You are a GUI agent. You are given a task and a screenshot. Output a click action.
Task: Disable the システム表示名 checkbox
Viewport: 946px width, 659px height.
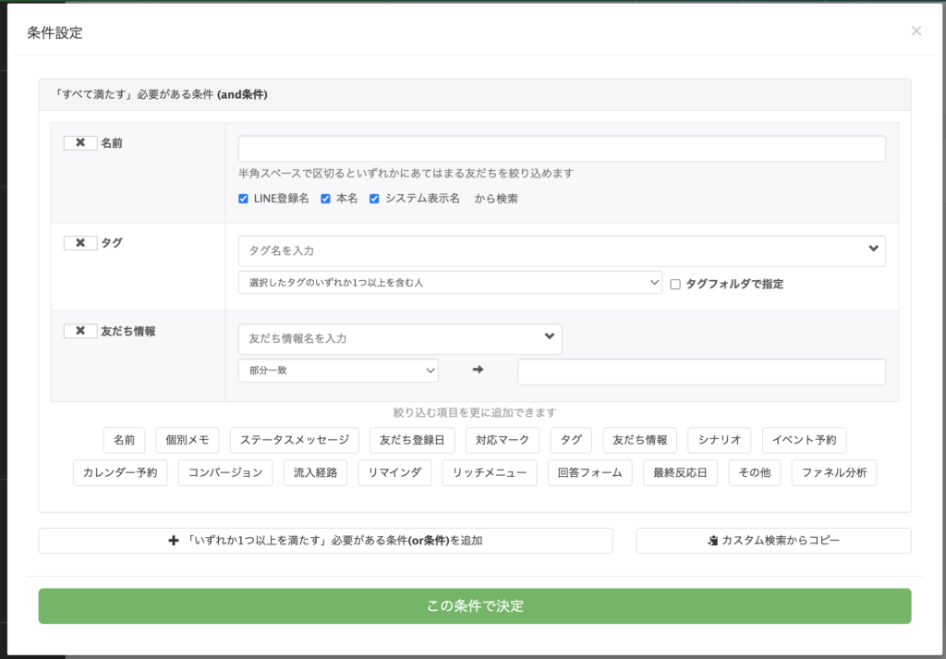pyautogui.click(x=374, y=199)
